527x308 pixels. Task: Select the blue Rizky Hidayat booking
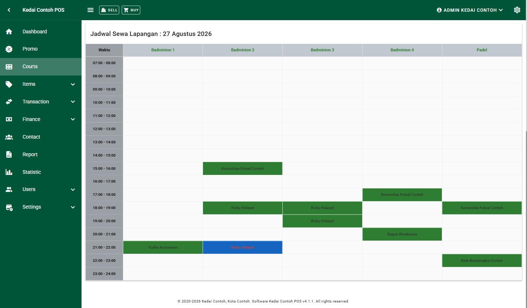tap(243, 247)
